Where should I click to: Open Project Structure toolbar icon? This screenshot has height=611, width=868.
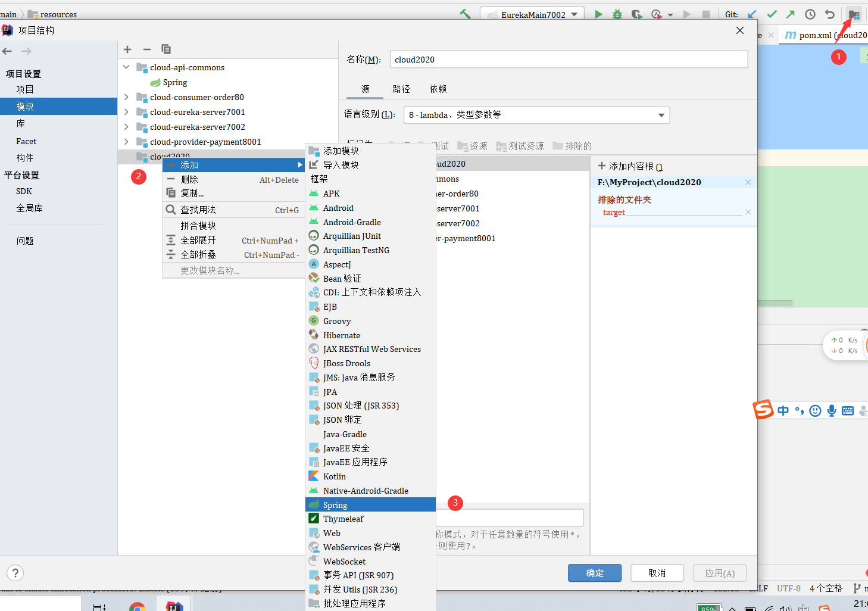point(854,14)
